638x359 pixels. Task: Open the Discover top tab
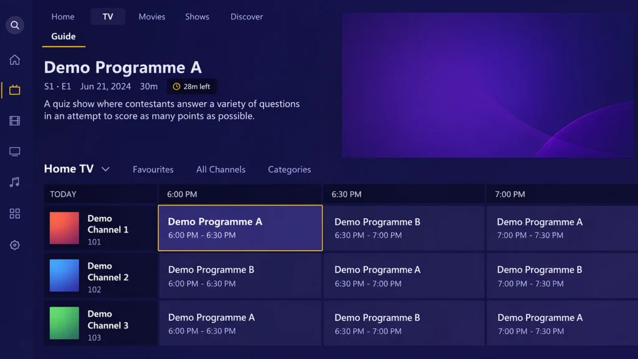[247, 17]
